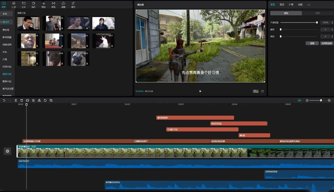Open the Stickers tab icon
Image resolution: width=334 pixels, height=192 pixels.
(33, 4)
